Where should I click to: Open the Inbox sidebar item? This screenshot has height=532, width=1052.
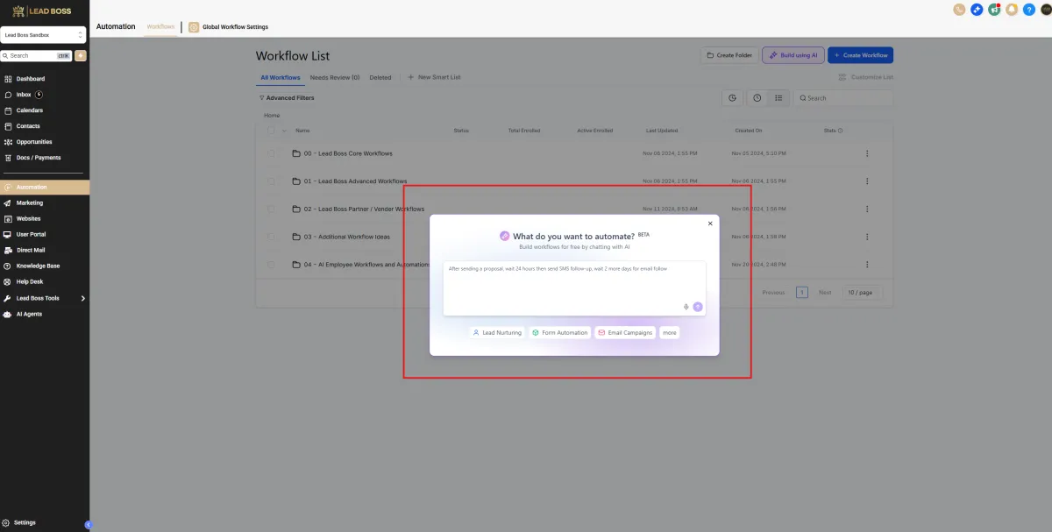tap(23, 95)
